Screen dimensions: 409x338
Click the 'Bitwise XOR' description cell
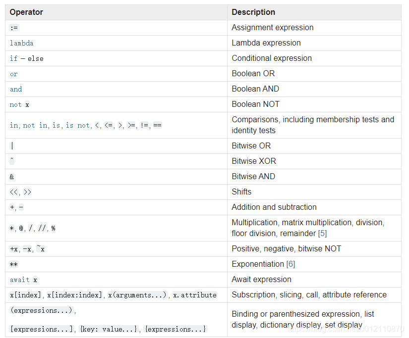[254, 161]
